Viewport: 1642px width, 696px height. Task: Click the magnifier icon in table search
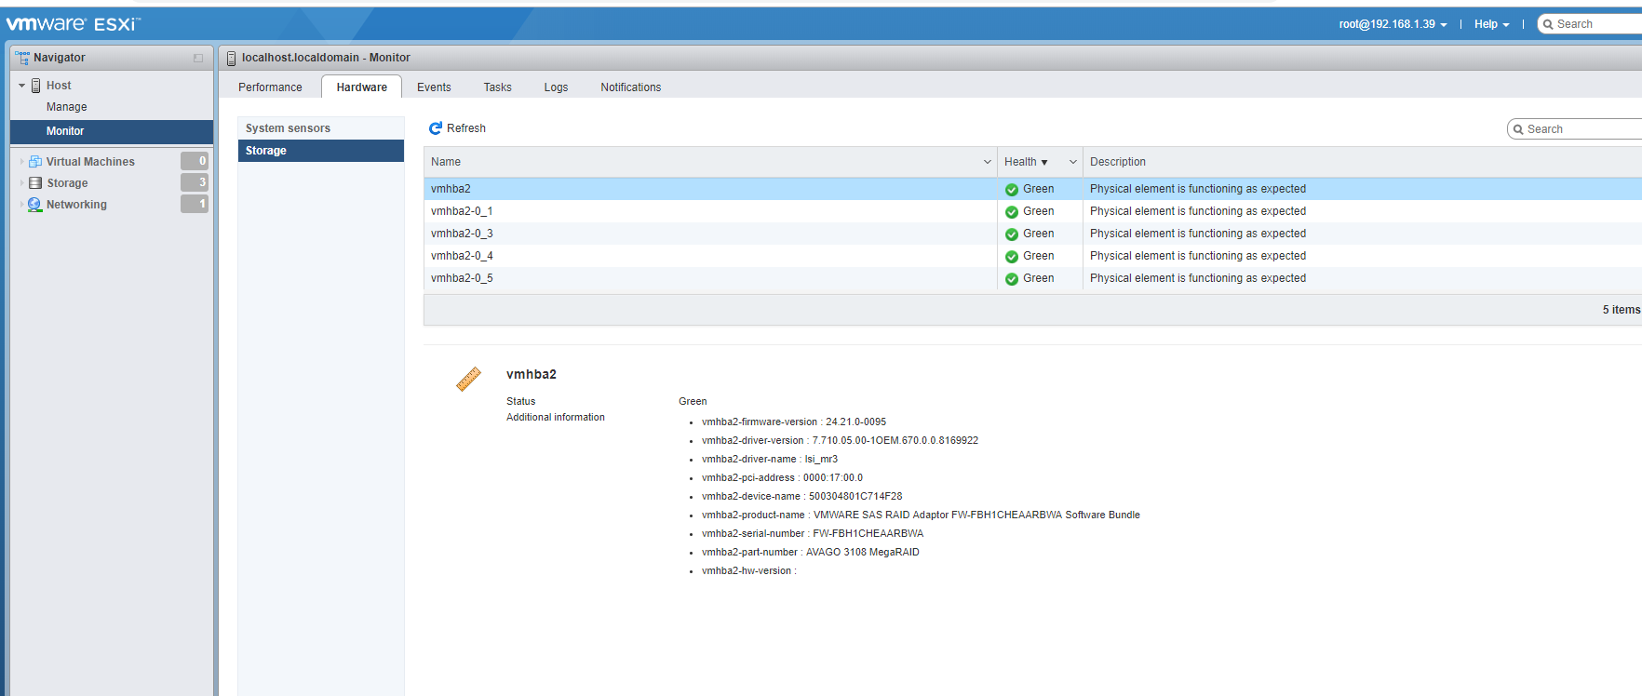[x=1518, y=129]
